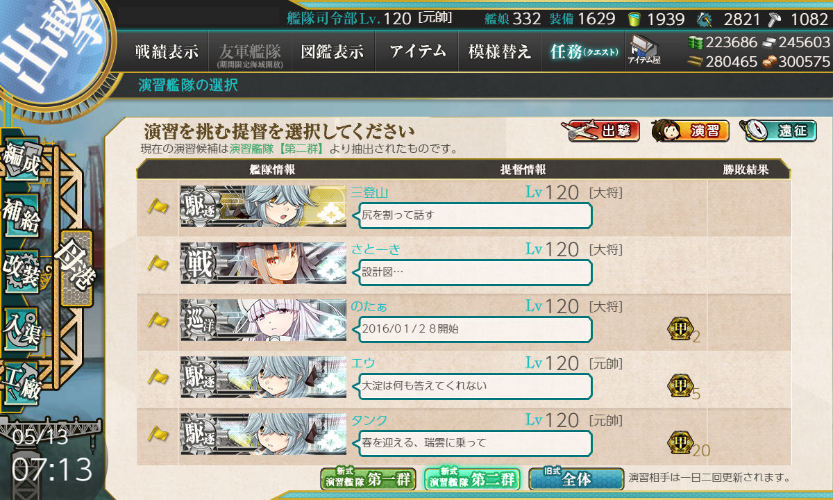Screen dimensions: 833x500
Task: Open the 模様替え furniture menu
Action: click(500, 51)
